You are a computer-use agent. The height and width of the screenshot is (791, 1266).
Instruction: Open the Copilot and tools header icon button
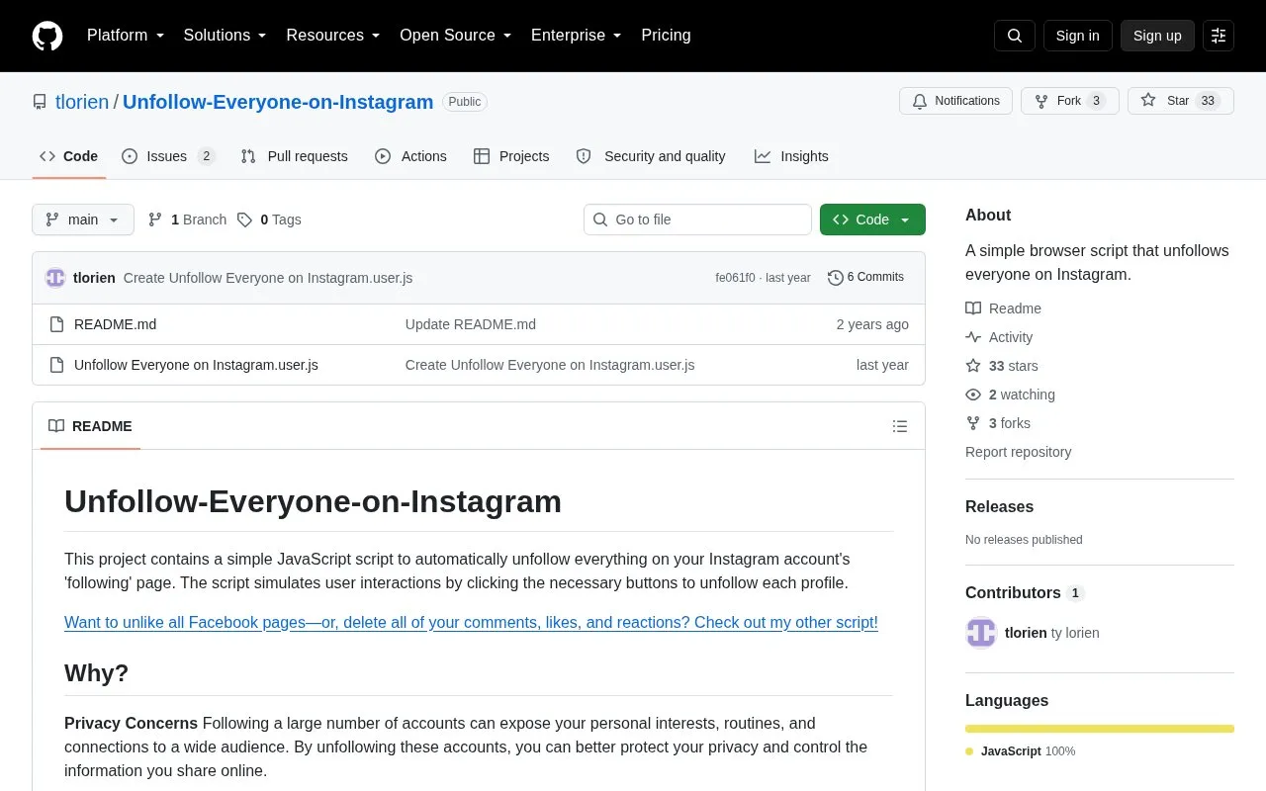pos(1219,36)
